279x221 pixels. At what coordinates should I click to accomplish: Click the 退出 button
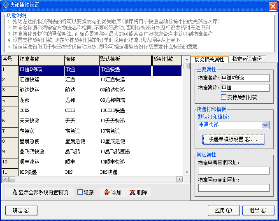pos(258,210)
